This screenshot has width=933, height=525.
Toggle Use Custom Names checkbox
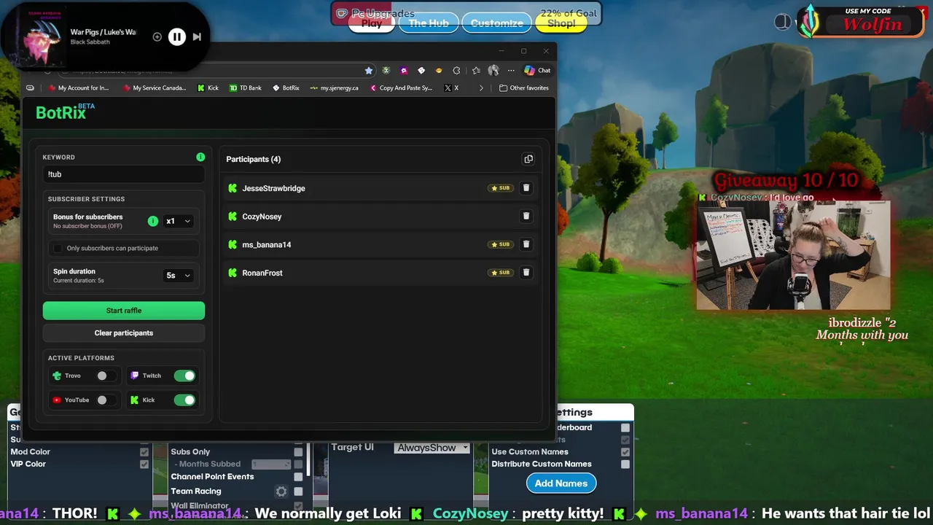tap(625, 452)
